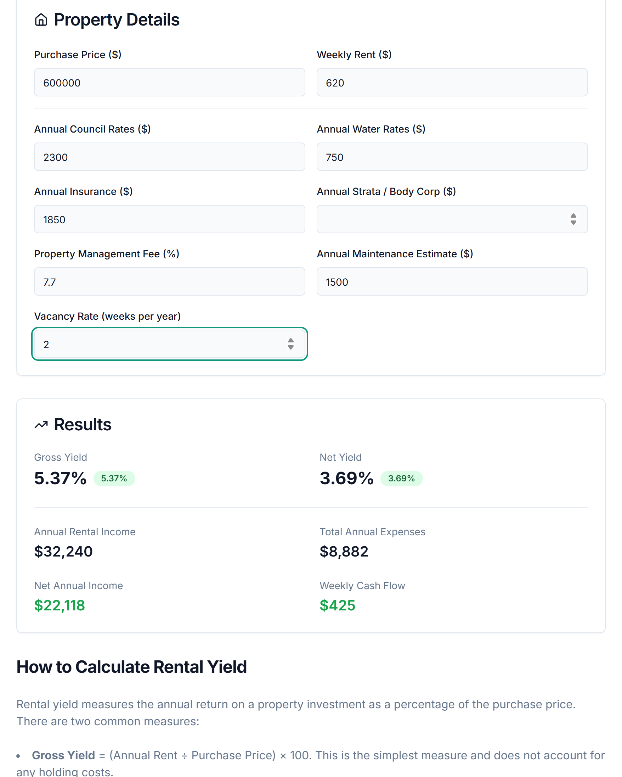Click the Purchase Price input field
This screenshot has width=622, height=777.
[169, 82]
